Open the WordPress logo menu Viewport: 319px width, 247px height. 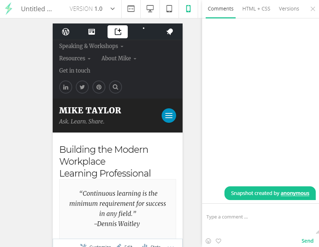click(x=65, y=32)
